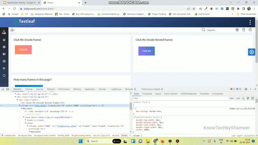Open the Accessibility pane tab
Viewport: 258px width, 145px height.
pos(217,94)
